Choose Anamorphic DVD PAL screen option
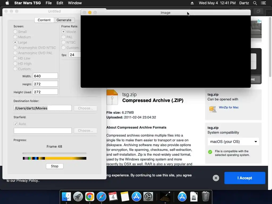 tap(15, 53)
